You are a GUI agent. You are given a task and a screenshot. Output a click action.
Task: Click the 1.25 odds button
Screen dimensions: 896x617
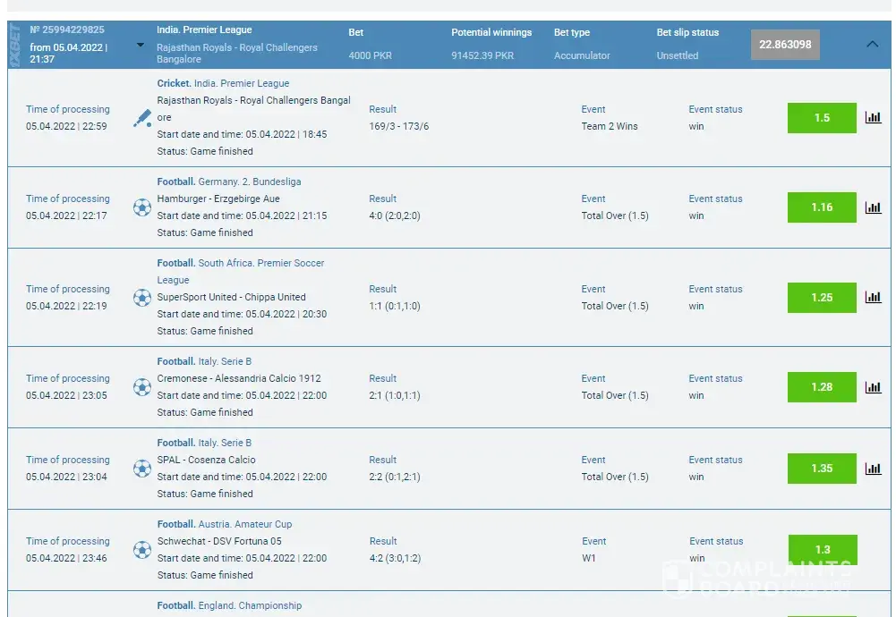(822, 298)
